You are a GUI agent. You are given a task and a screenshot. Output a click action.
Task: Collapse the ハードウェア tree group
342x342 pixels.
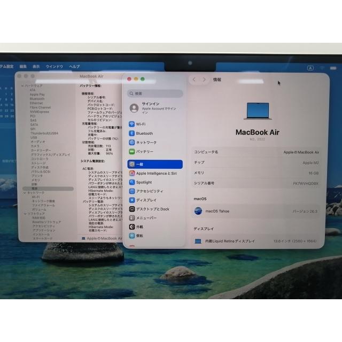tap(22, 85)
